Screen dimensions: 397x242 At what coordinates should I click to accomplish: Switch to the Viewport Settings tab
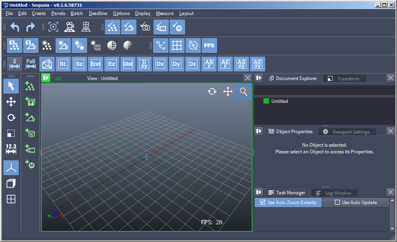tap(346, 132)
